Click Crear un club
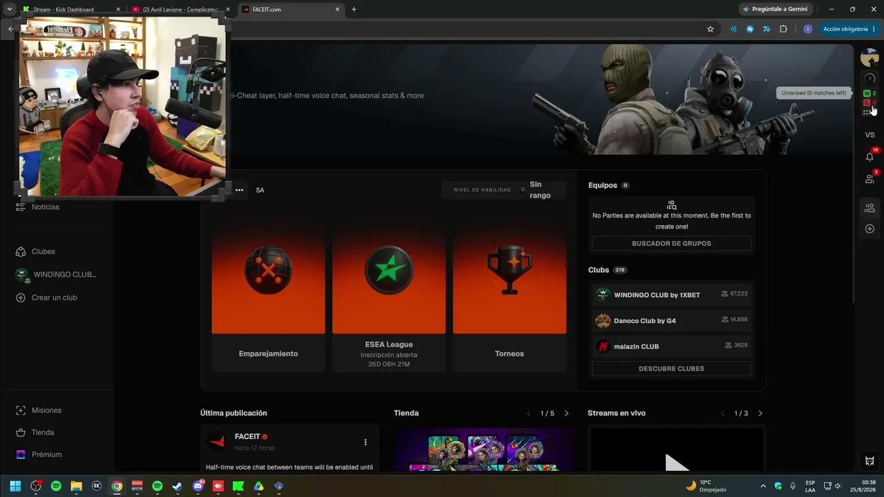This screenshot has width=884, height=497. pos(46,298)
